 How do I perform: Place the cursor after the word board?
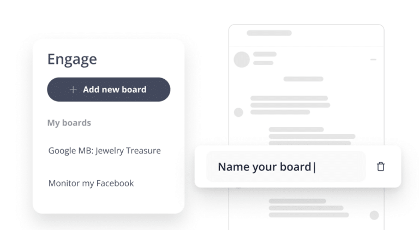313,167
